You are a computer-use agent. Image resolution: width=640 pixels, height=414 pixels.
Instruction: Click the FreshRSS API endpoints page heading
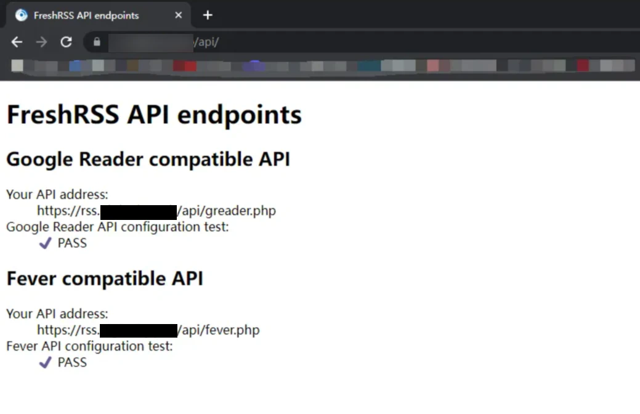tap(153, 114)
